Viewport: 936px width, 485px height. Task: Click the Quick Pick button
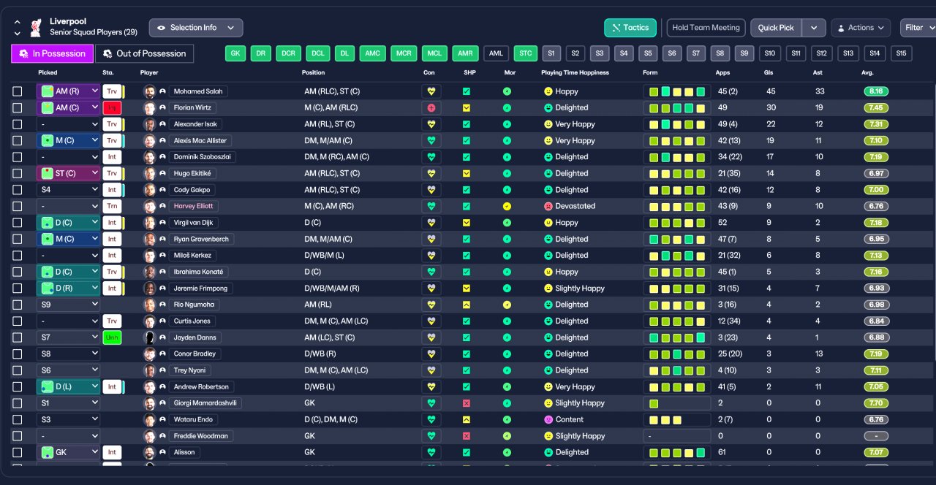(776, 28)
